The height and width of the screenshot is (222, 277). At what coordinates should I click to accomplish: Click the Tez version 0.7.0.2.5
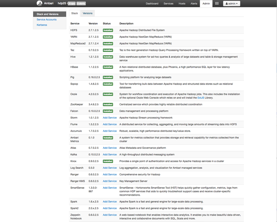coord(93,50)
